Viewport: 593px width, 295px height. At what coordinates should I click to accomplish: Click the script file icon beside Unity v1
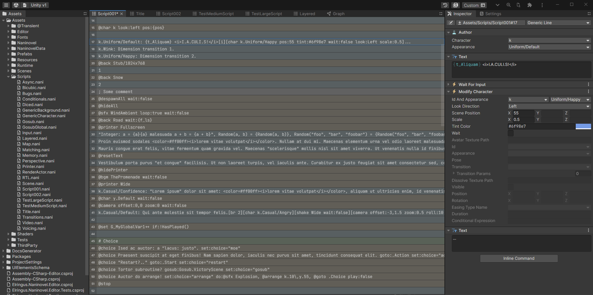click(25, 5)
